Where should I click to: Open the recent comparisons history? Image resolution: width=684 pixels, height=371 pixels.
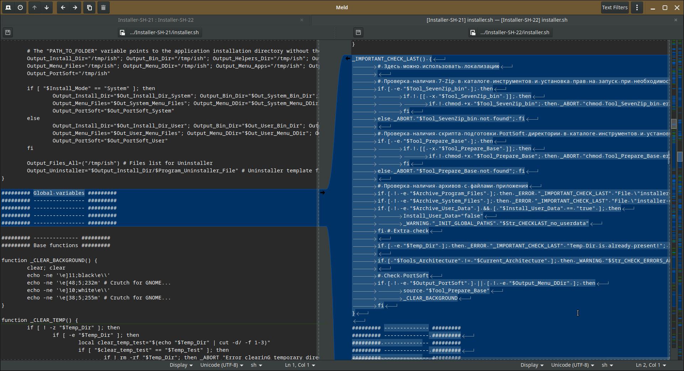[20, 7]
